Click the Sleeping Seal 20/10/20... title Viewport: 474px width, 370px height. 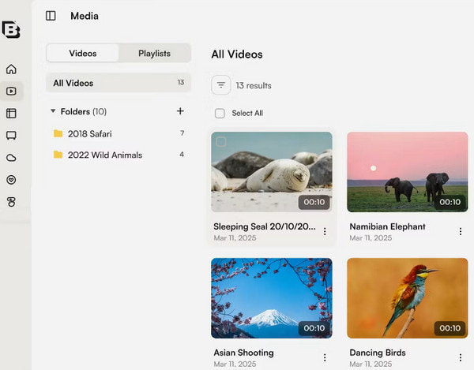[x=265, y=226]
